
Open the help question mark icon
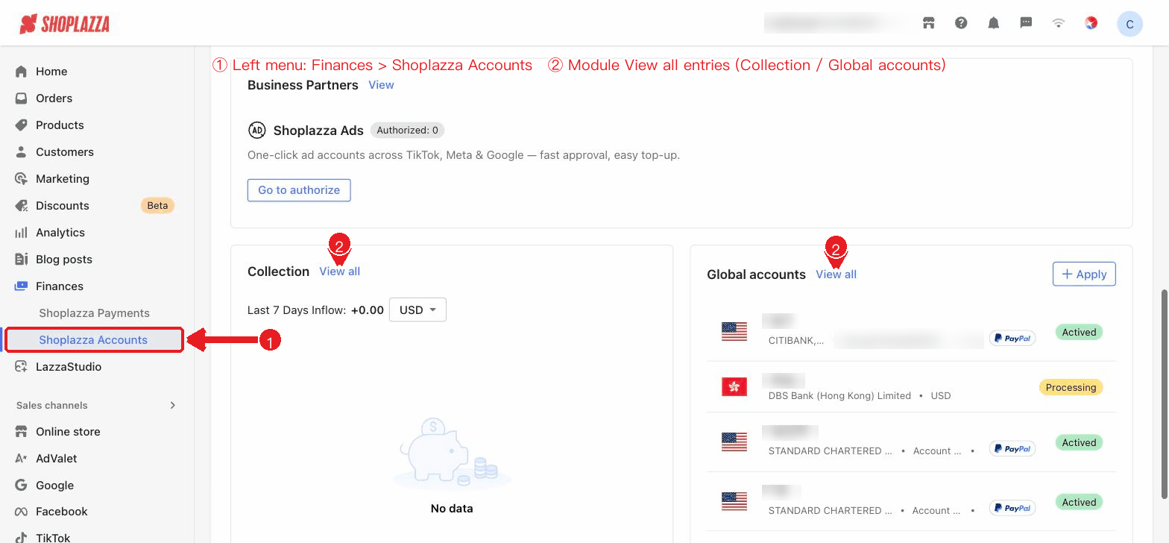pos(961,23)
